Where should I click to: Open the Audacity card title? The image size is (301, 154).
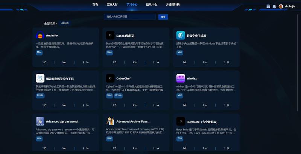pyautogui.click(x=52, y=36)
